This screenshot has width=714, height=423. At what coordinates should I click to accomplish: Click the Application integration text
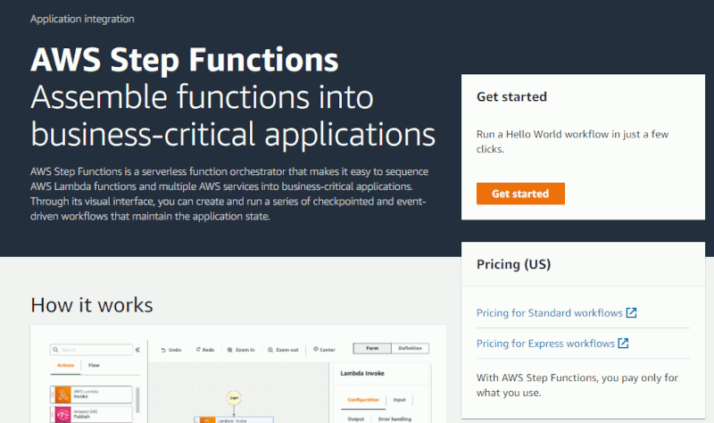[x=82, y=19]
